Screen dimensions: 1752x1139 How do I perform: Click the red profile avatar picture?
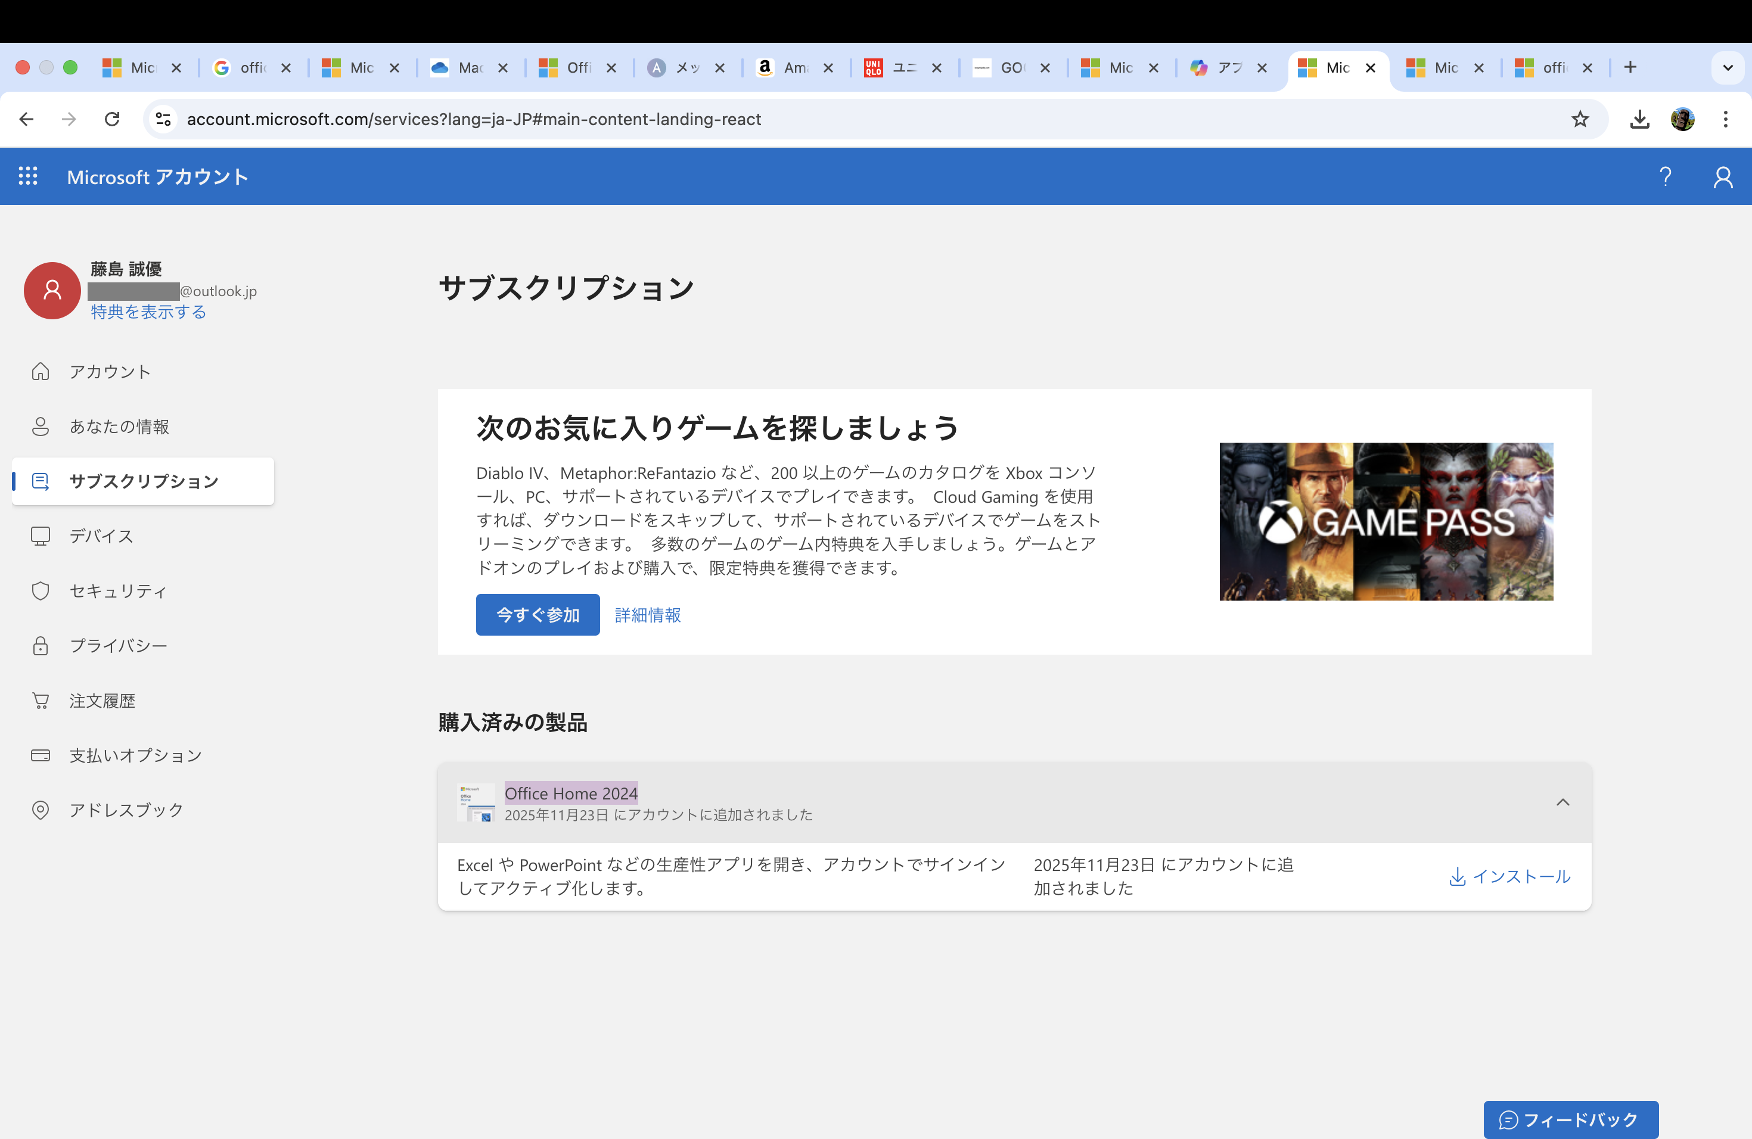[x=52, y=291]
